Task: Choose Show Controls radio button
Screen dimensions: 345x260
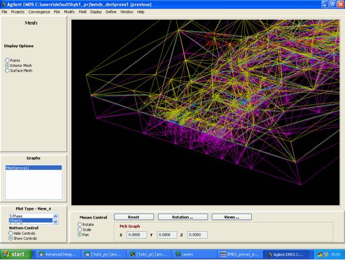Action: tap(10, 239)
